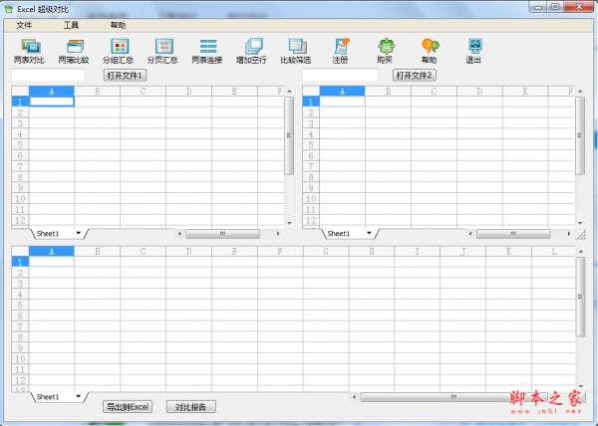Click the left grid vertical scrollbar thumb
This screenshot has width=598, height=426.
289,135
